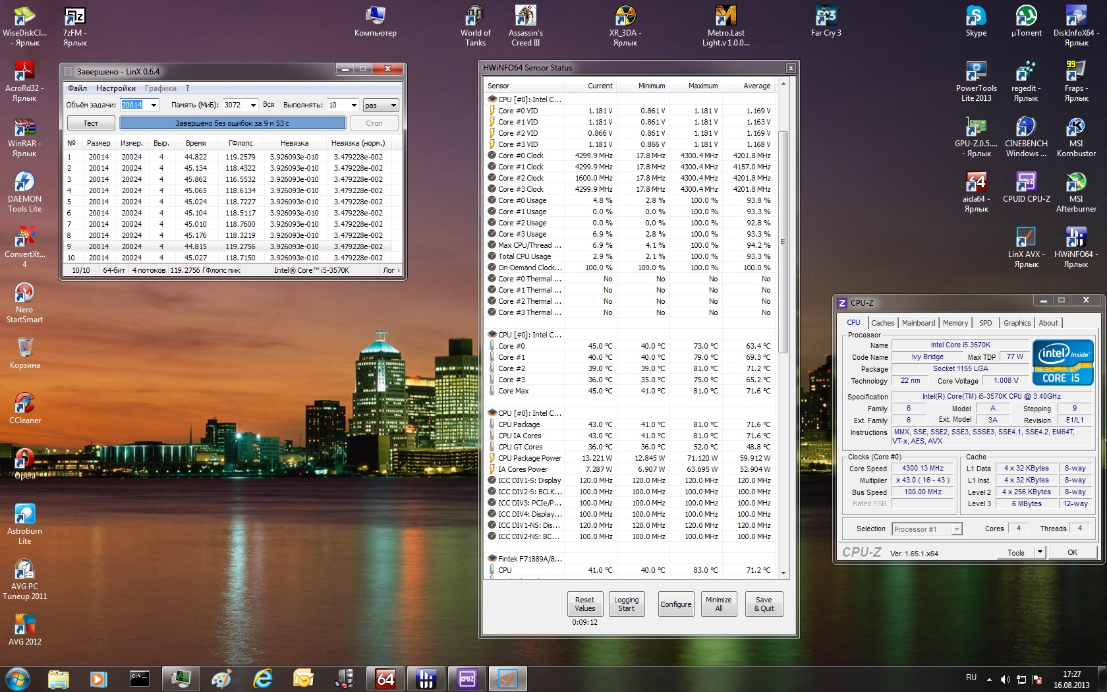Open the Лог panel in LinX status bar
This screenshot has height=692, width=1107.
(x=391, y=270)
